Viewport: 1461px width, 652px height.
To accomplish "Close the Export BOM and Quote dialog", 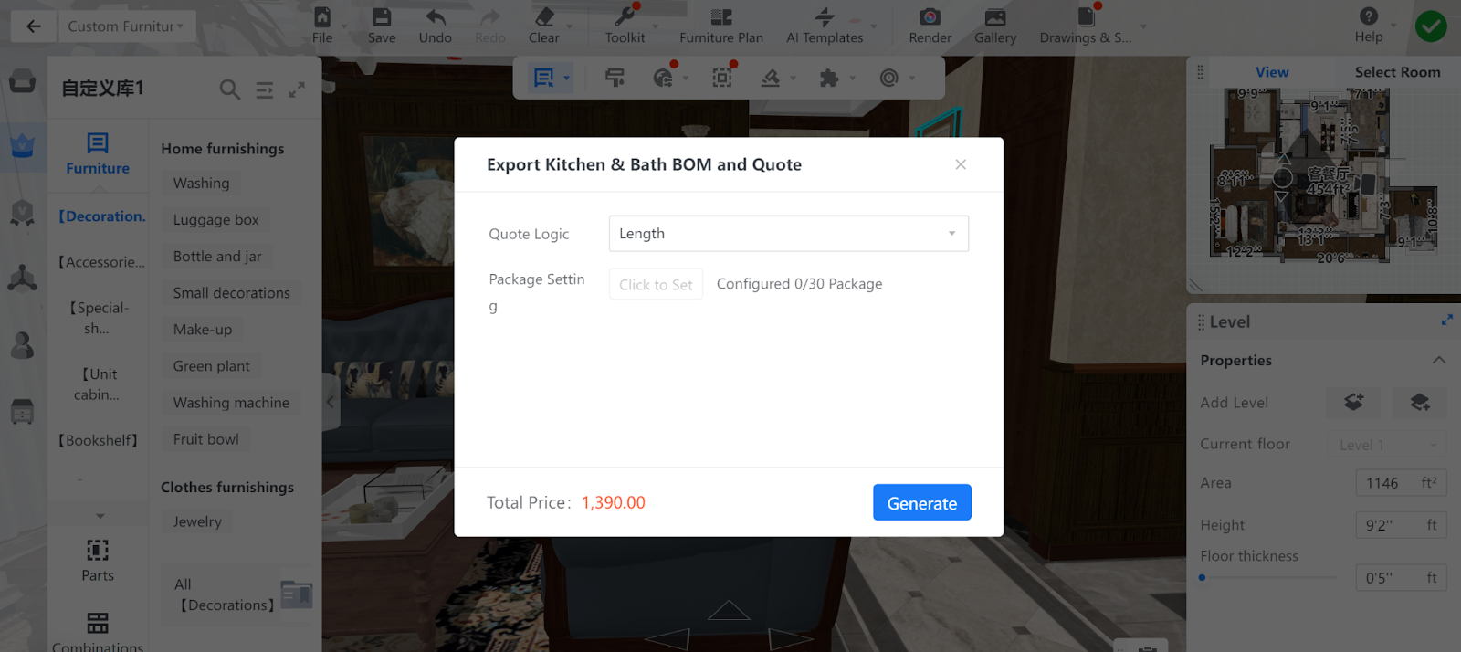I will pyautogui.click(x=961, y=164).
